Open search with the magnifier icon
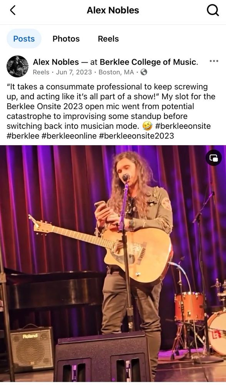Viewport: 226px width, 385px height. pos(213,10)
